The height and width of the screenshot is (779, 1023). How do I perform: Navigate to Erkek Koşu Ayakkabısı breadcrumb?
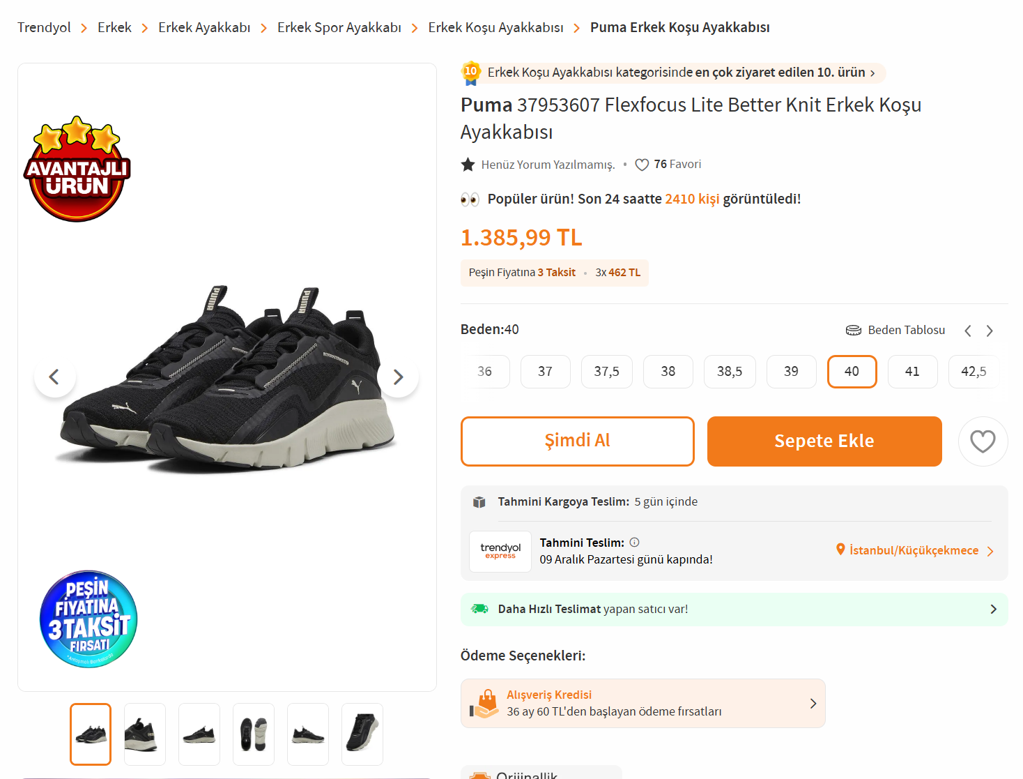click(x=495, y=28)
